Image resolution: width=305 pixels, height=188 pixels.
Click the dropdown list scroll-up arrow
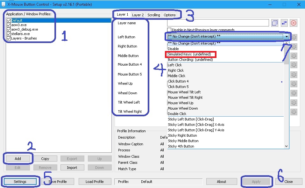286,43
